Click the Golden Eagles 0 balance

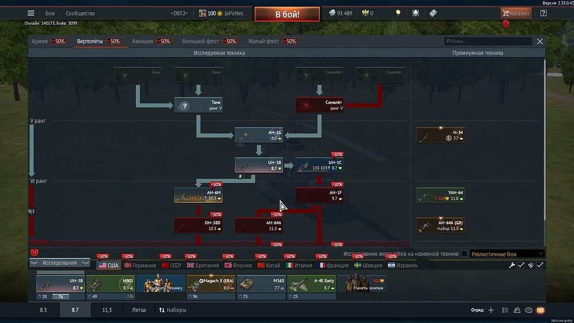[x=367, y=13]
